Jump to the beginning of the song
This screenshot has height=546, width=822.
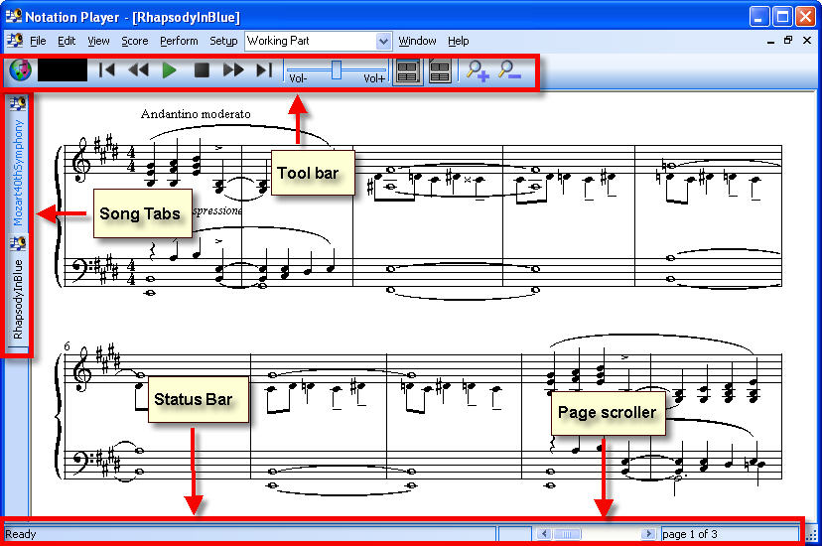(x=107, y=70)
